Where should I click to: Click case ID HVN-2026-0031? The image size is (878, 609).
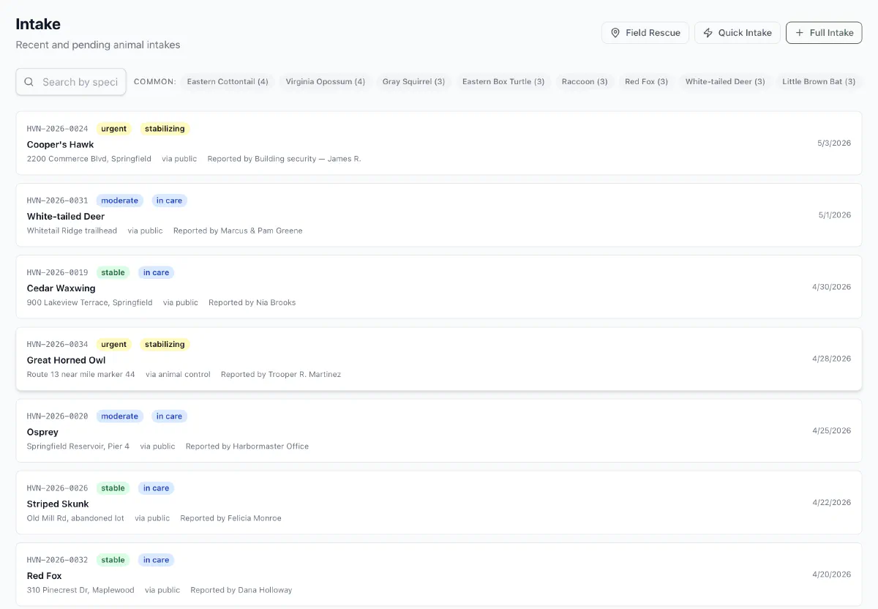click(x=57, y=201)
